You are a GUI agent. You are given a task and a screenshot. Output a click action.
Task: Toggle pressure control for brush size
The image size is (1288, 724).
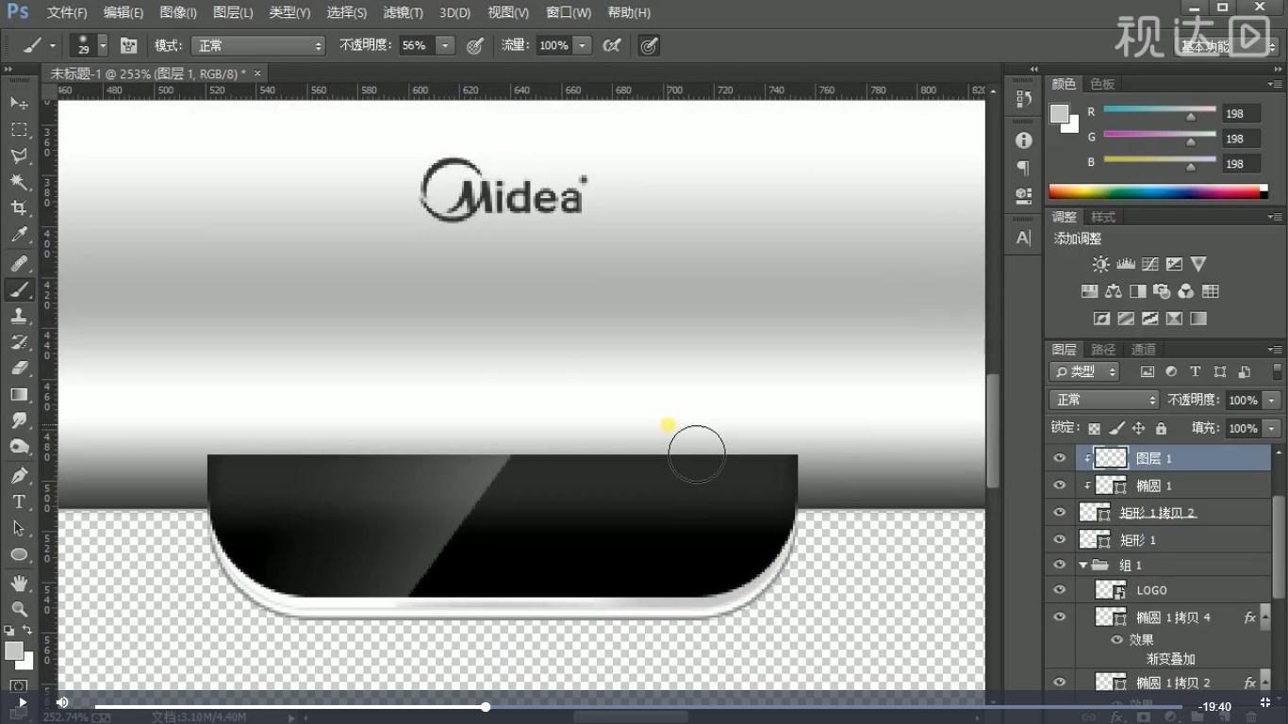(x=649, y=45)
